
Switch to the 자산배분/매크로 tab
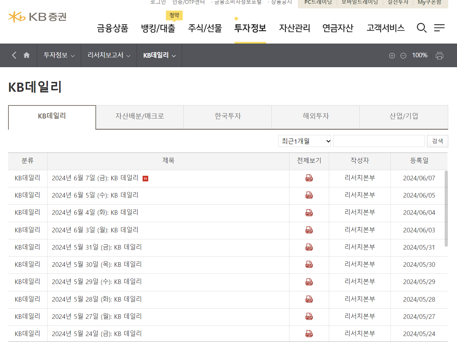click(x=140, y=117)
